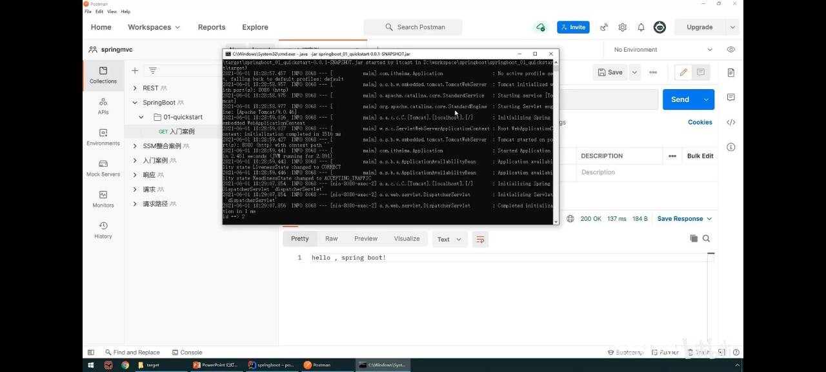Open the Environments sidebar tab
The width and height of the screenshot is (826, 372).
point(103,138)
